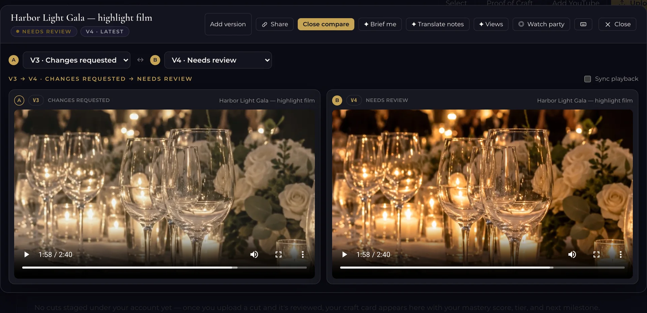Seek on the V4 video progress bar
This screenshot has height=313, width=647.
pyautogui.click(x=482, y=268)
